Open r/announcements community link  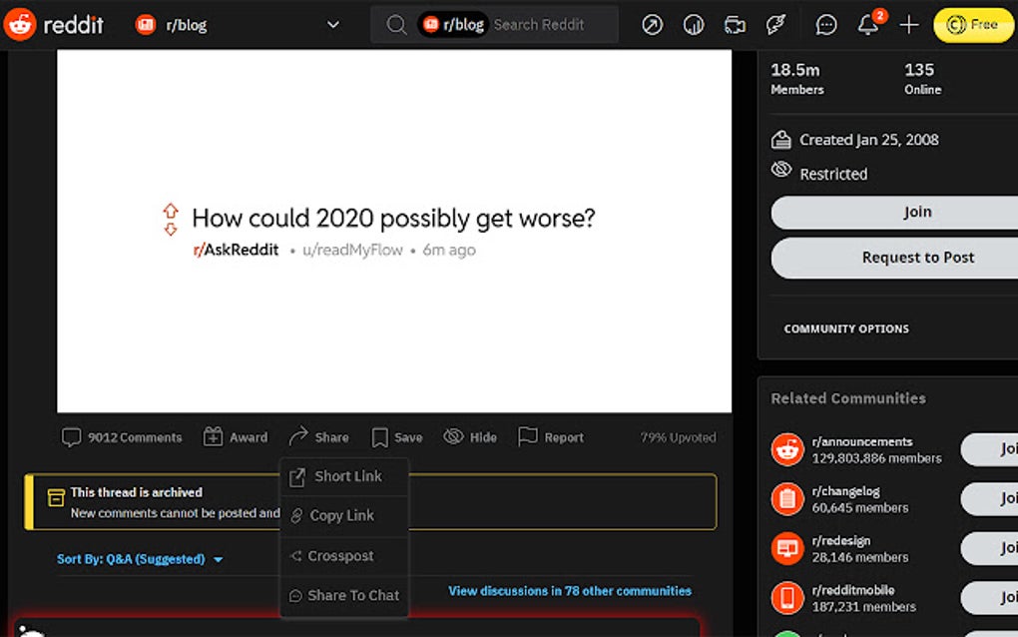[862, 441]
